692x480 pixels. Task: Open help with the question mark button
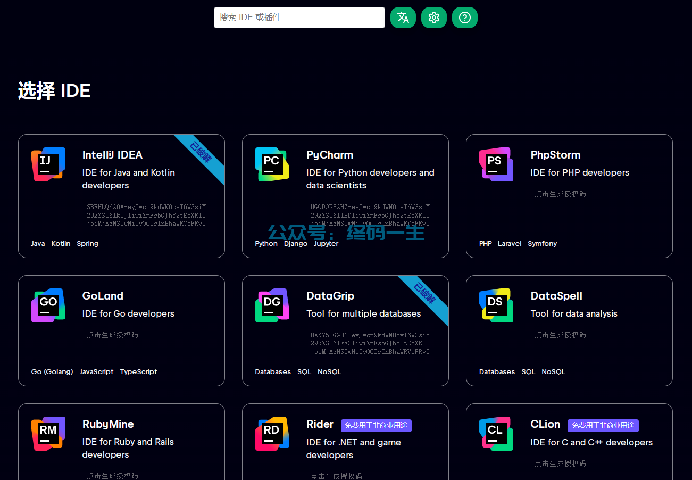(465, 18)
